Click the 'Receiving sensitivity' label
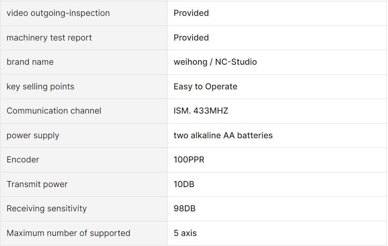The height and width of the screenshot is (246, 388). 46,209
